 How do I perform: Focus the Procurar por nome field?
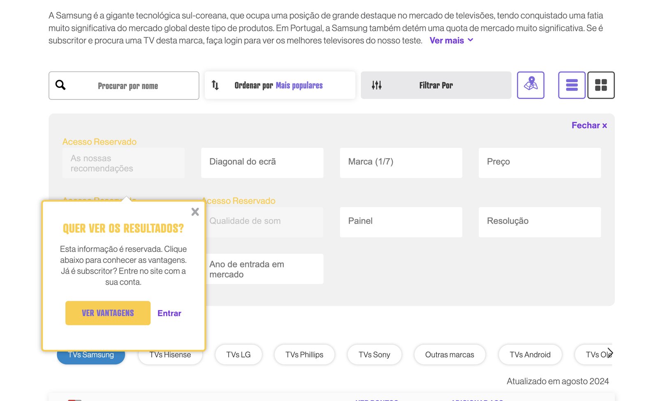coord(128,86)
